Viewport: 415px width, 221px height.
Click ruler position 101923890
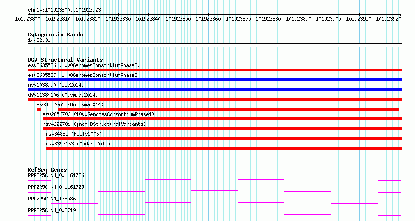pos(298,19)
